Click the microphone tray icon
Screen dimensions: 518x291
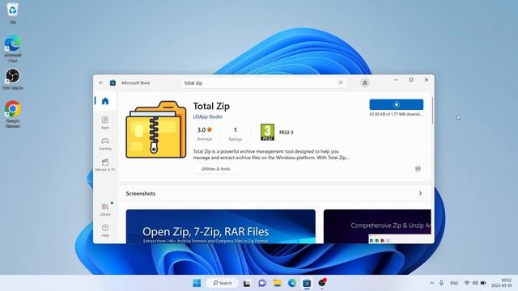tap(441, 283)
